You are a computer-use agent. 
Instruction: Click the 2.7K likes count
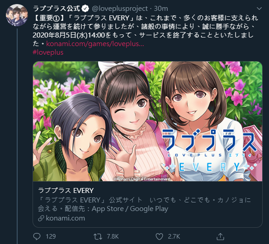[x=174, y=237]
